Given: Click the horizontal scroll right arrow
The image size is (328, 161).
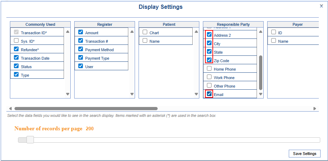Looking at the screenshot, I should (x=315, y=108).
